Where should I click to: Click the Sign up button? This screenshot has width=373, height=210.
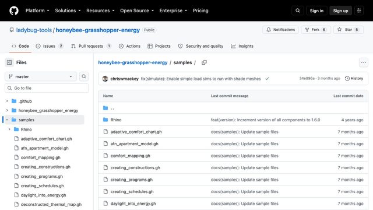[x=340, y=10]
